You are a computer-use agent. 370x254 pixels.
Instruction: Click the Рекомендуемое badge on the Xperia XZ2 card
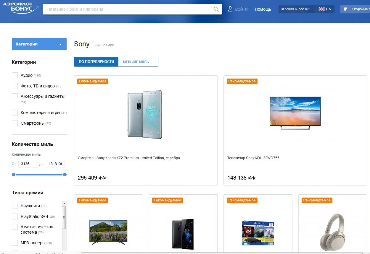pyautogui.click(x=93, y=81)
